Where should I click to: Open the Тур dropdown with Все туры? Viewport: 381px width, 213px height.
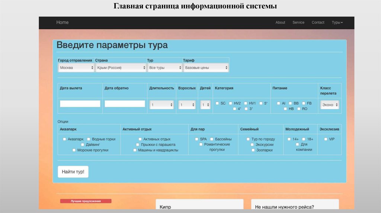pyautogui.click(x=164, y=68)
